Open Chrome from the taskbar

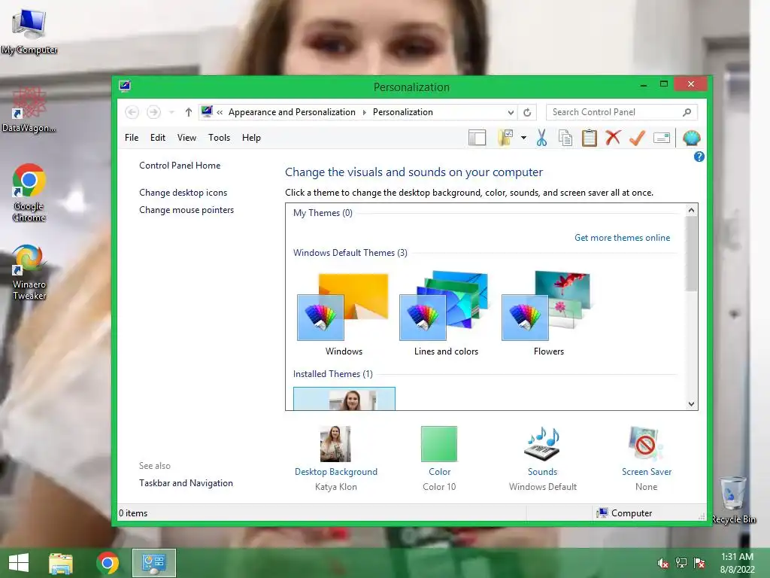point(108,563)
